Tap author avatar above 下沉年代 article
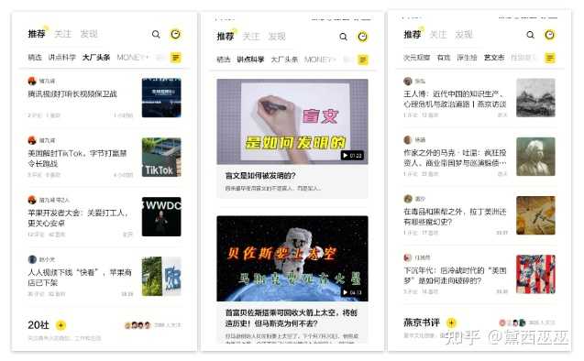 click(x=408, y=257)
